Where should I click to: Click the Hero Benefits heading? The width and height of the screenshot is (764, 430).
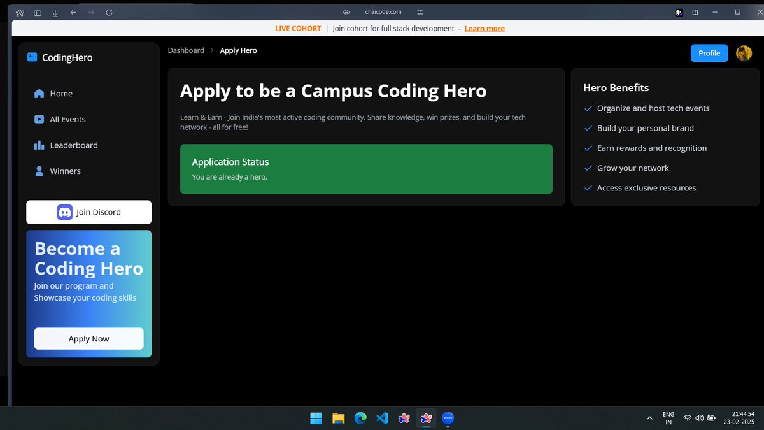tap(616, 87)
